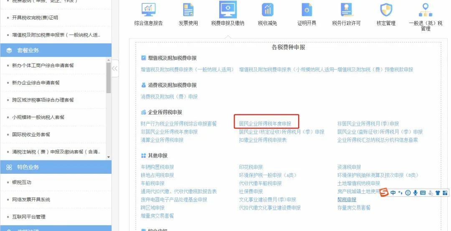Viewport: 451px width, 231px height.
Task: Click the sidebar scrollbar up arrow
Action: (x=109, y=60)
